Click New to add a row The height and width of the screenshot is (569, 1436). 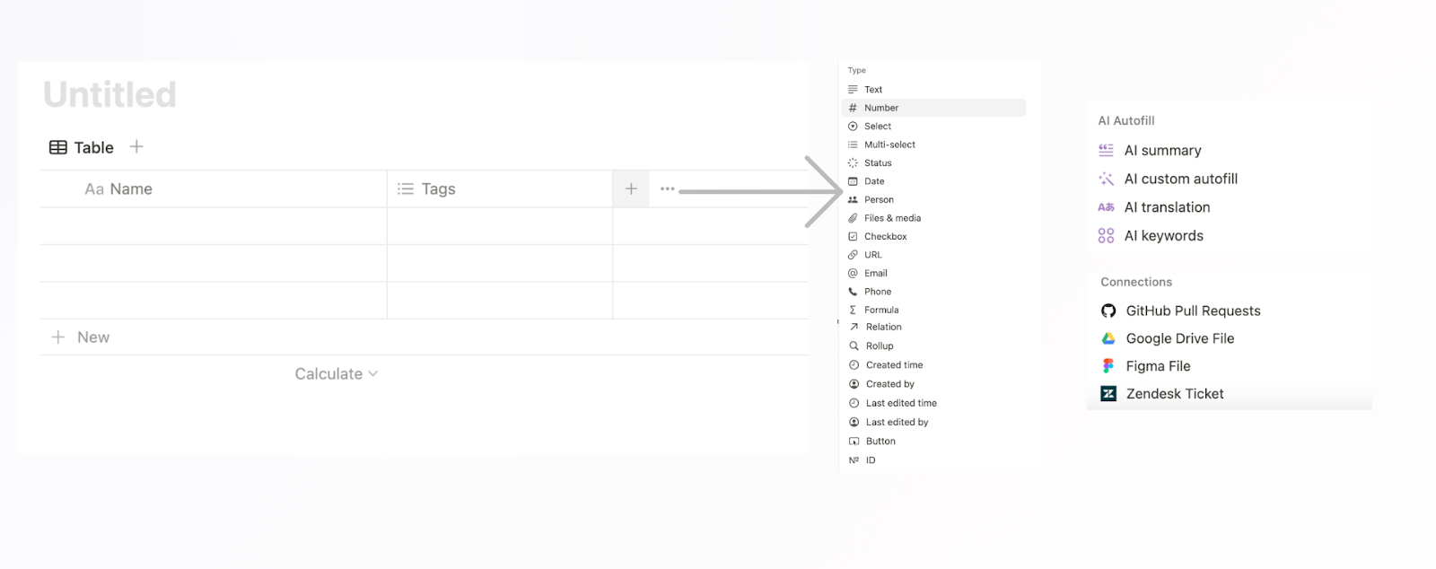pyautogui.click(x=93, y=337)
